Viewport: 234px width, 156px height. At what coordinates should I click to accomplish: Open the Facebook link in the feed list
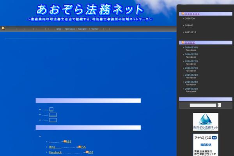pos(55,152)
